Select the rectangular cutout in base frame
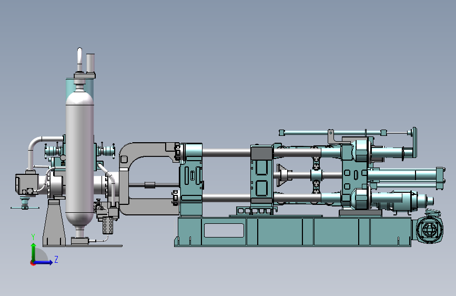456x296 pixels. click(x=224, y=230)
